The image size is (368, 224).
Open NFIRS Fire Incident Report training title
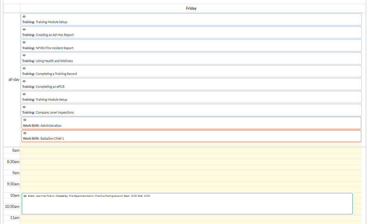tap(55, 48)
